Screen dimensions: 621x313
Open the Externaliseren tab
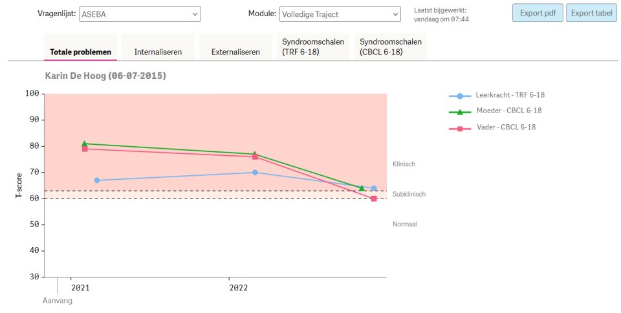point(235,52)
